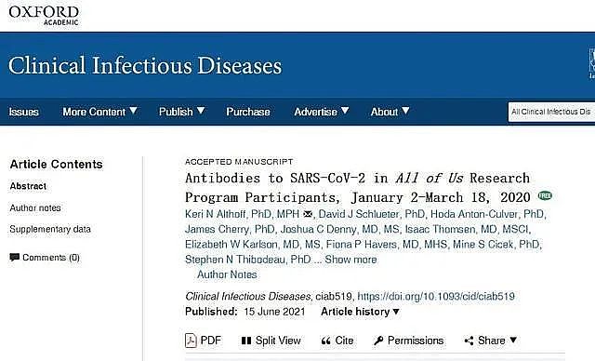Expand the Publish dropdown menu
The image size is (595, 361).
click(182, 112)
